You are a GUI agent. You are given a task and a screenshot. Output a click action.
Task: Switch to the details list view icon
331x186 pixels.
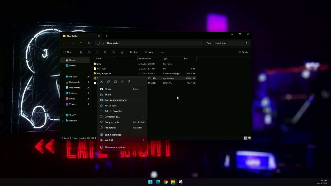coord(245,138)
